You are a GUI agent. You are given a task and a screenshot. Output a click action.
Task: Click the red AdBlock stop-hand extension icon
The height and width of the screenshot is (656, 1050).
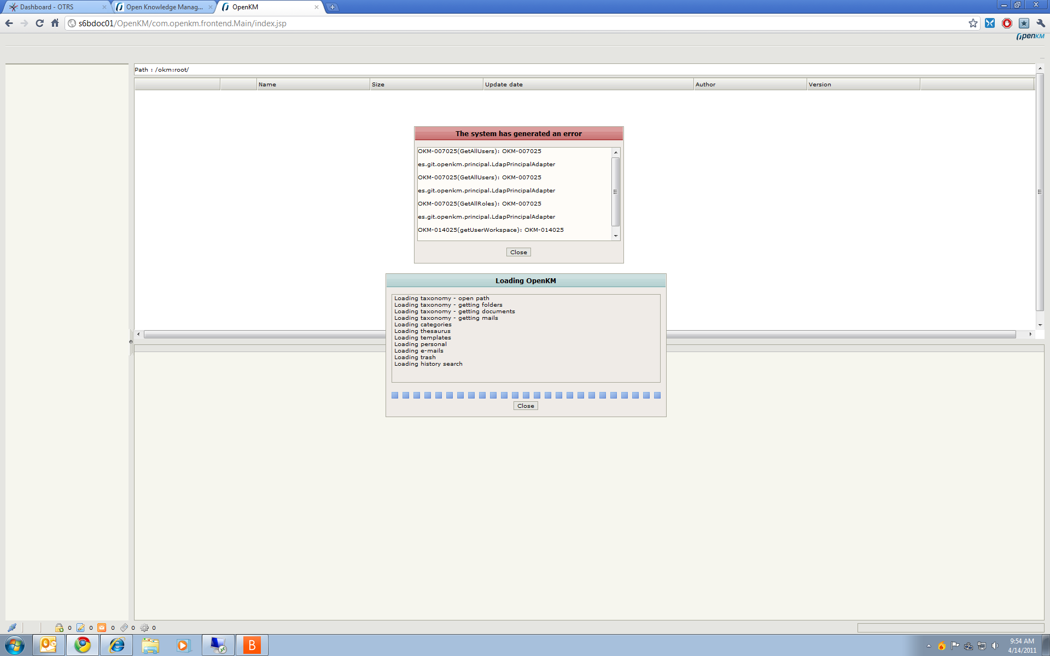pyautogui.click(x=1007, y=23)
